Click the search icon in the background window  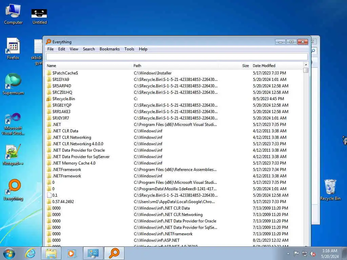313,51
